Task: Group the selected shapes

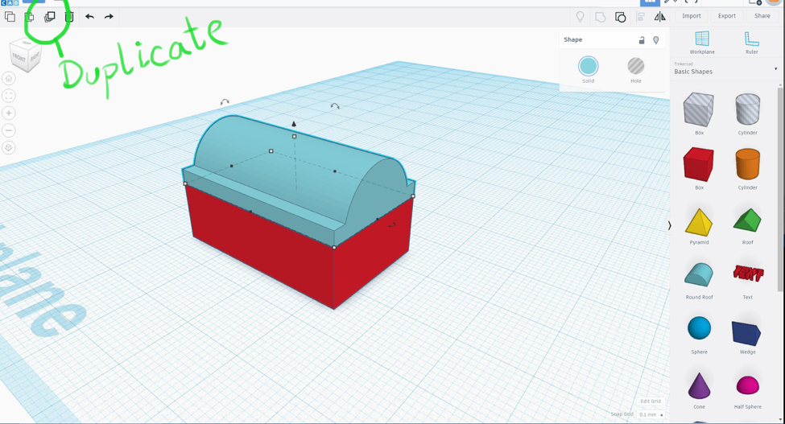Action: pyautogui.click(x=600, y=18)
